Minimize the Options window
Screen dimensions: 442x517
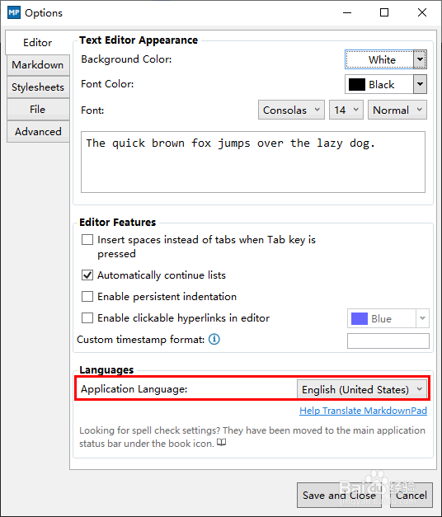pos(347,12)
